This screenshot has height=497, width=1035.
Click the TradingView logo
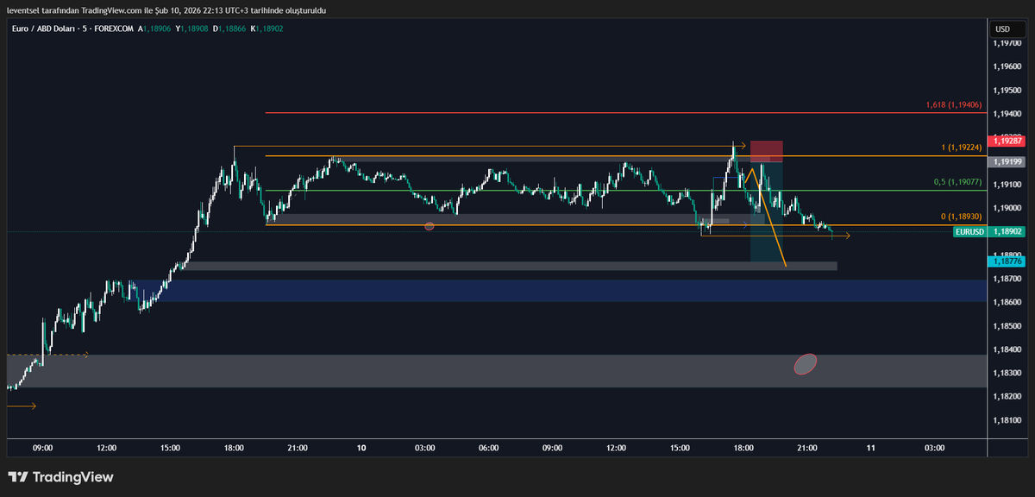pyautogui.click(x=60, y=477)
